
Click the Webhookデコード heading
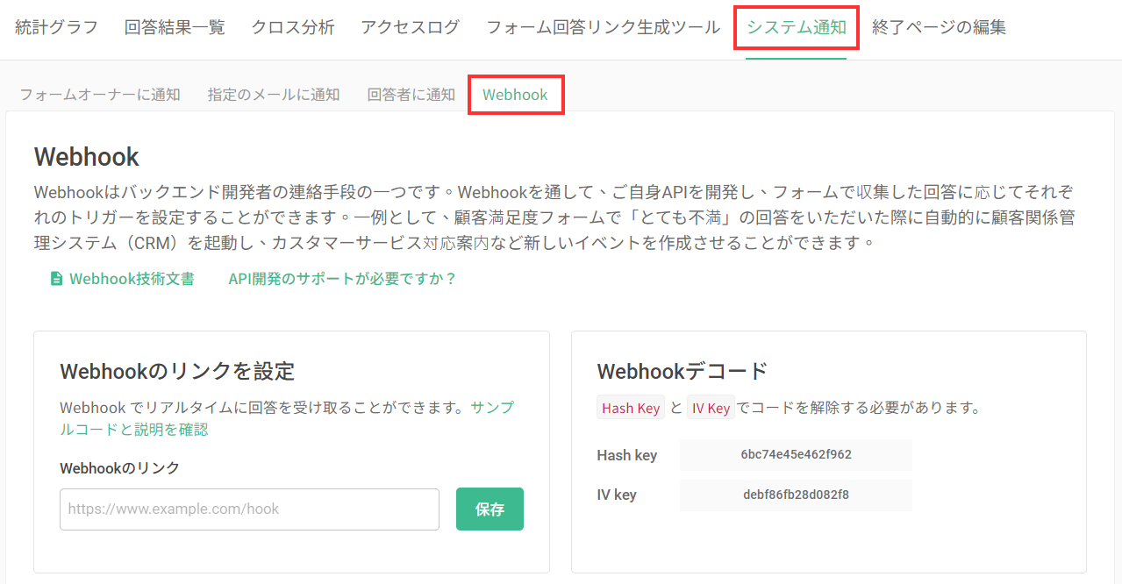pos(682,371)
